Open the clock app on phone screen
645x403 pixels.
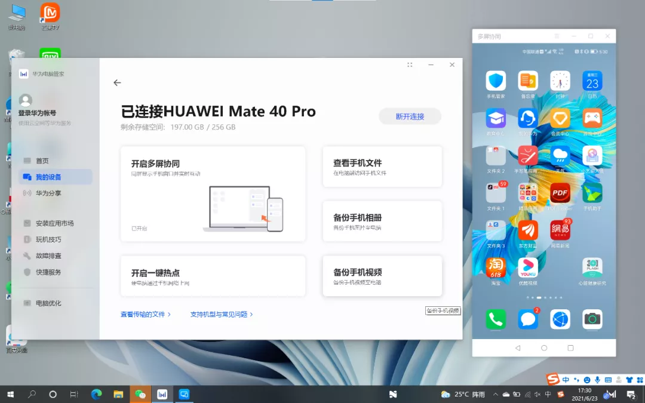tap(560, 81)
